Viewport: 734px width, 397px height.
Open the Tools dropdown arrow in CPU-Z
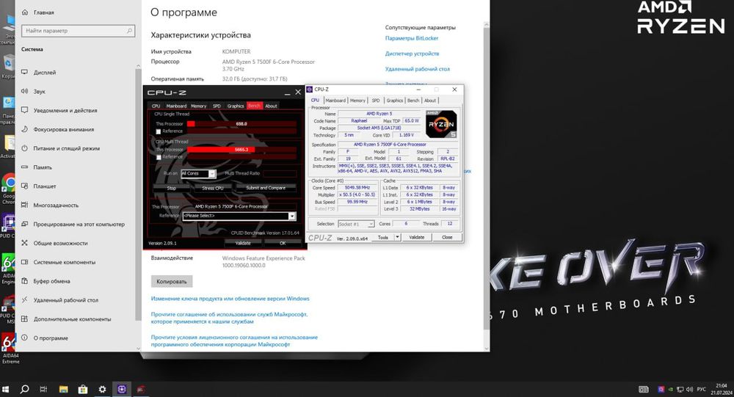[397, 237]
